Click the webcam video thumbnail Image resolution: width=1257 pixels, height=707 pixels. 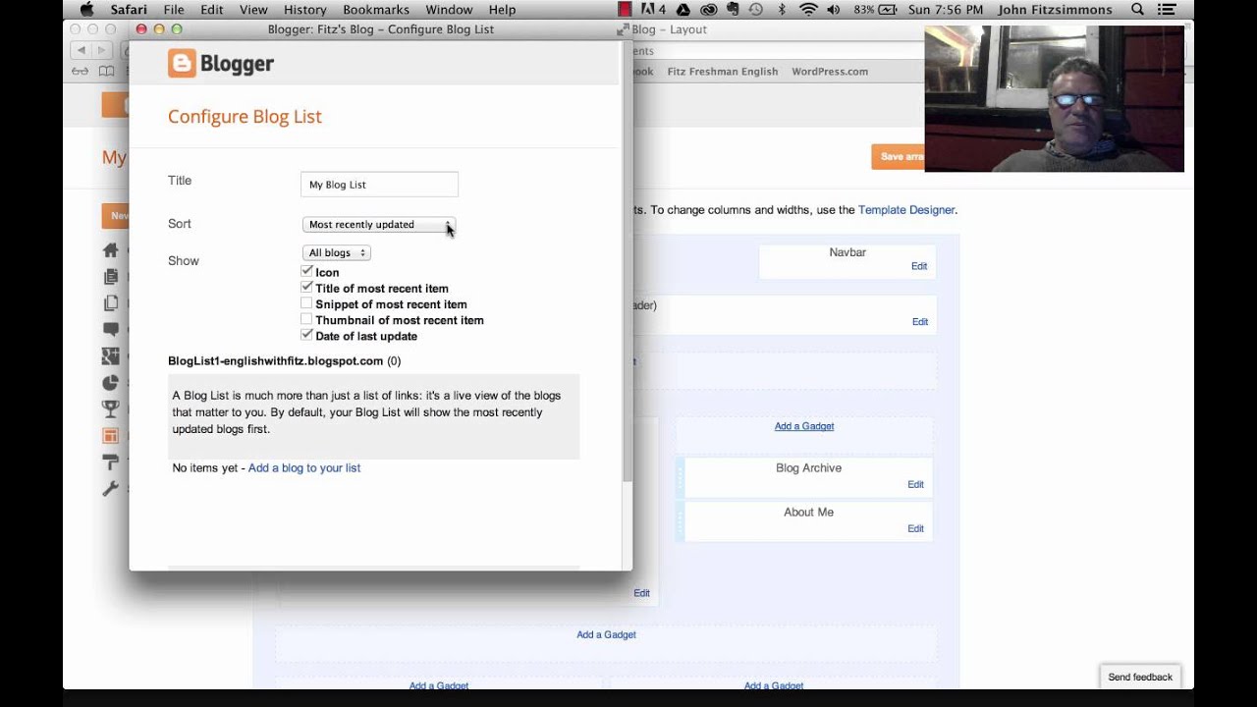point(1054,98)
